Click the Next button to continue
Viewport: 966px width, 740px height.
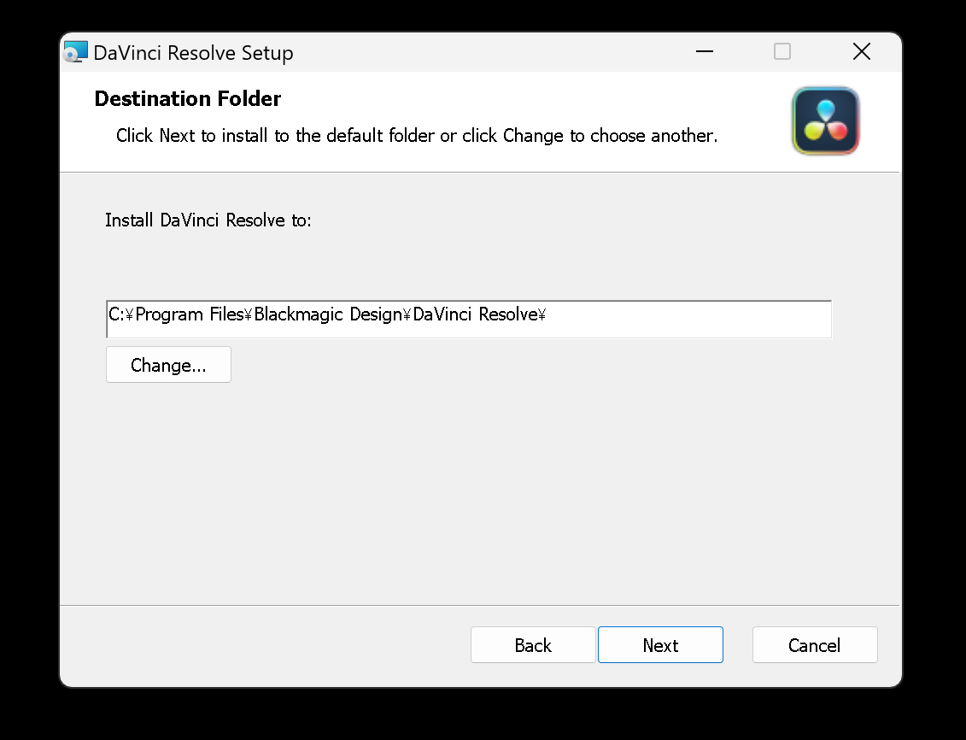[660, 644]
